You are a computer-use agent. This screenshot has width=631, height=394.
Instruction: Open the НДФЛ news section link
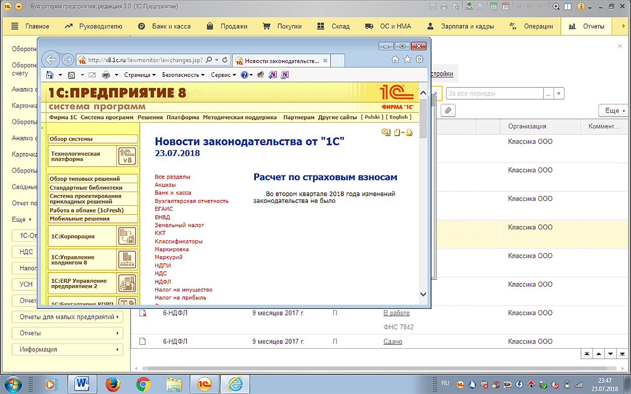[163, 281]
